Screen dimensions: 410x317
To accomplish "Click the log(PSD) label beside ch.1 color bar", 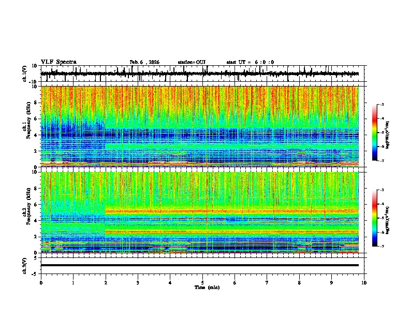I will point(387,135).
